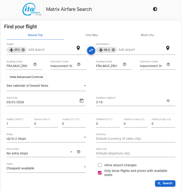Viewport: 182px width, 190px height.
Task: Show help for origin routing codes
Action: (35, 64)
